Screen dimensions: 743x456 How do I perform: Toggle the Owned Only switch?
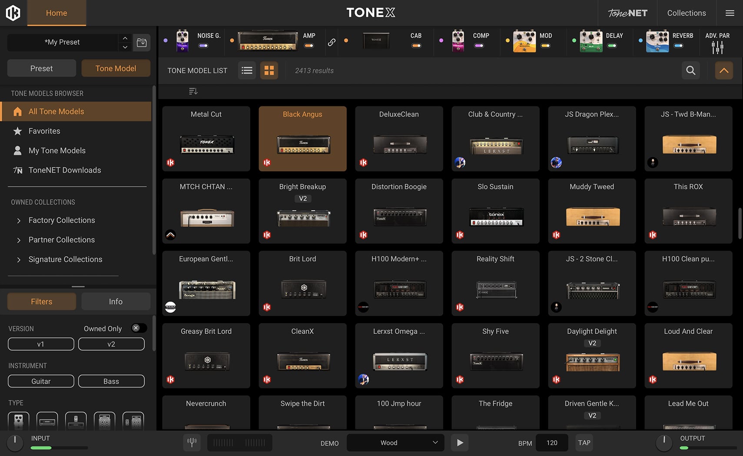[x=138, y=328]
